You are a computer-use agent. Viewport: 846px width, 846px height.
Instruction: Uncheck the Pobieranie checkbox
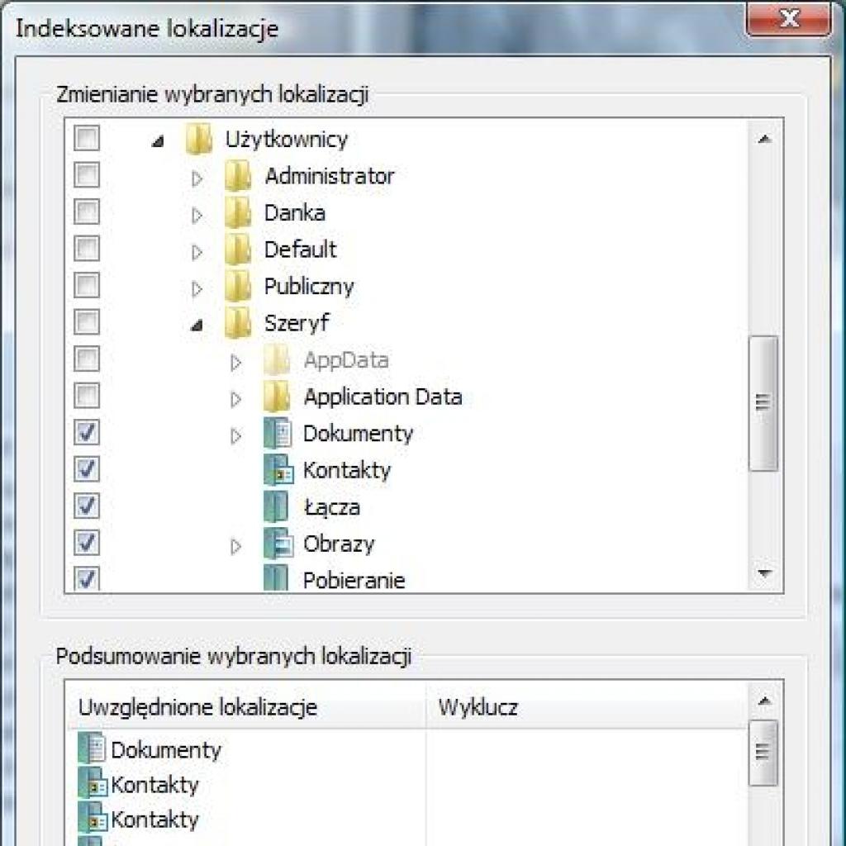[87, 579]
